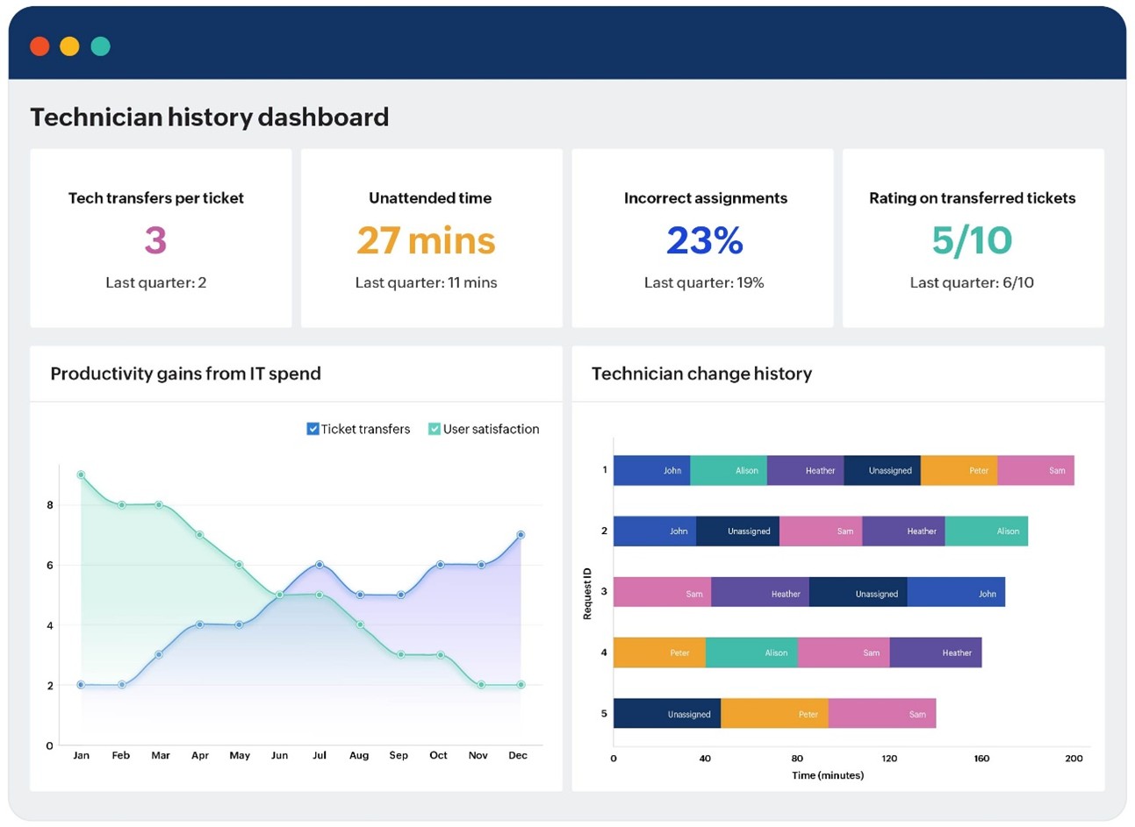Open the Tech transfers per ticket card
Image resolution: width=1135 pixels, height=827 pixels.
pos(161,239)
